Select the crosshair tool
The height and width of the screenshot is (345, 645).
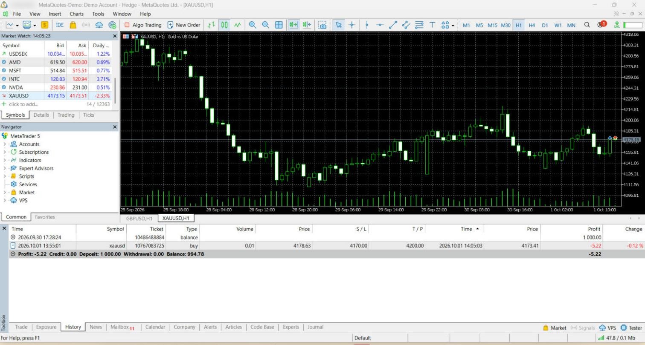[352, 25]
